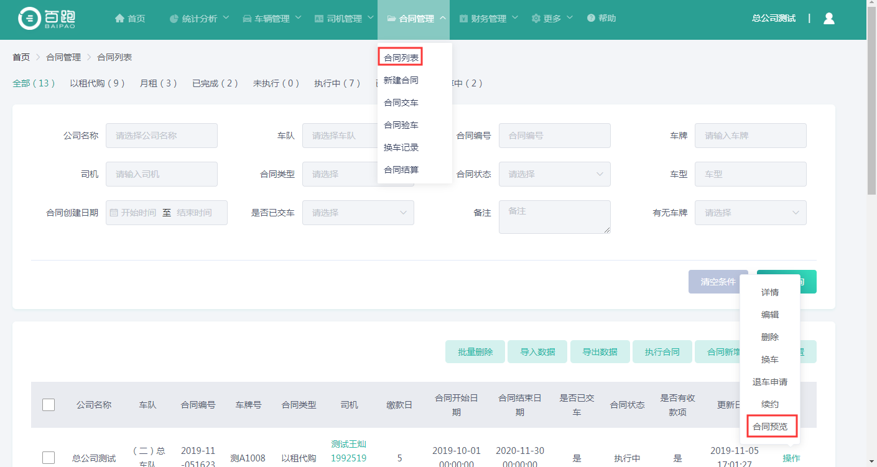Viewport: 877px width, 467px height.
Task: Click the statistics analysis pie chart icon
Action: [174, 19]
